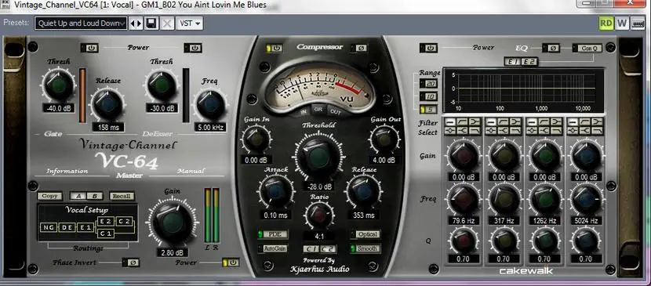
Task: Step presets with the arrow buttons
Action: coord(136,24)
